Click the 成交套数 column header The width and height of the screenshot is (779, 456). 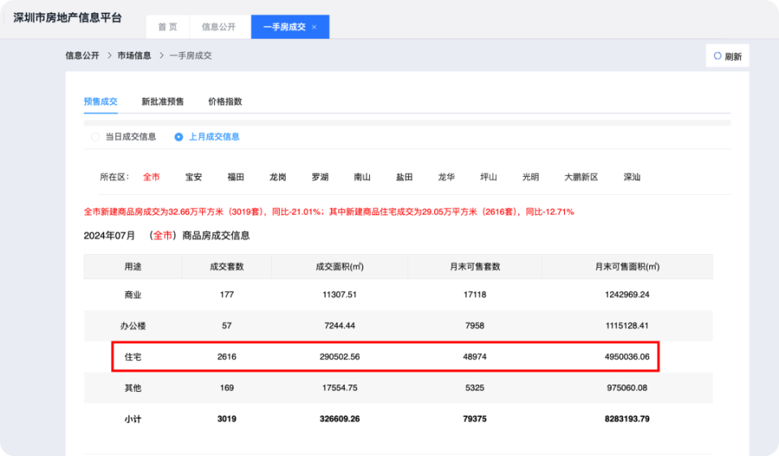(226, 267)
